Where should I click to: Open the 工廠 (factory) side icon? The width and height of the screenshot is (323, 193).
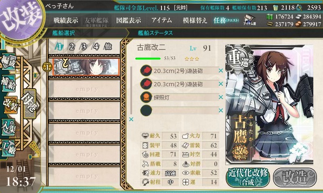point(8,148)
